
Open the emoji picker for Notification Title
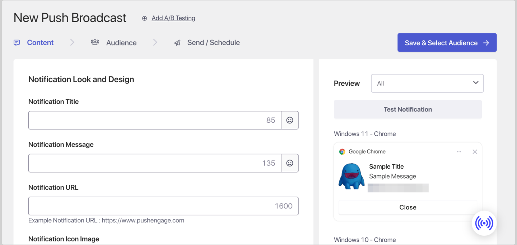click(290, 120)
